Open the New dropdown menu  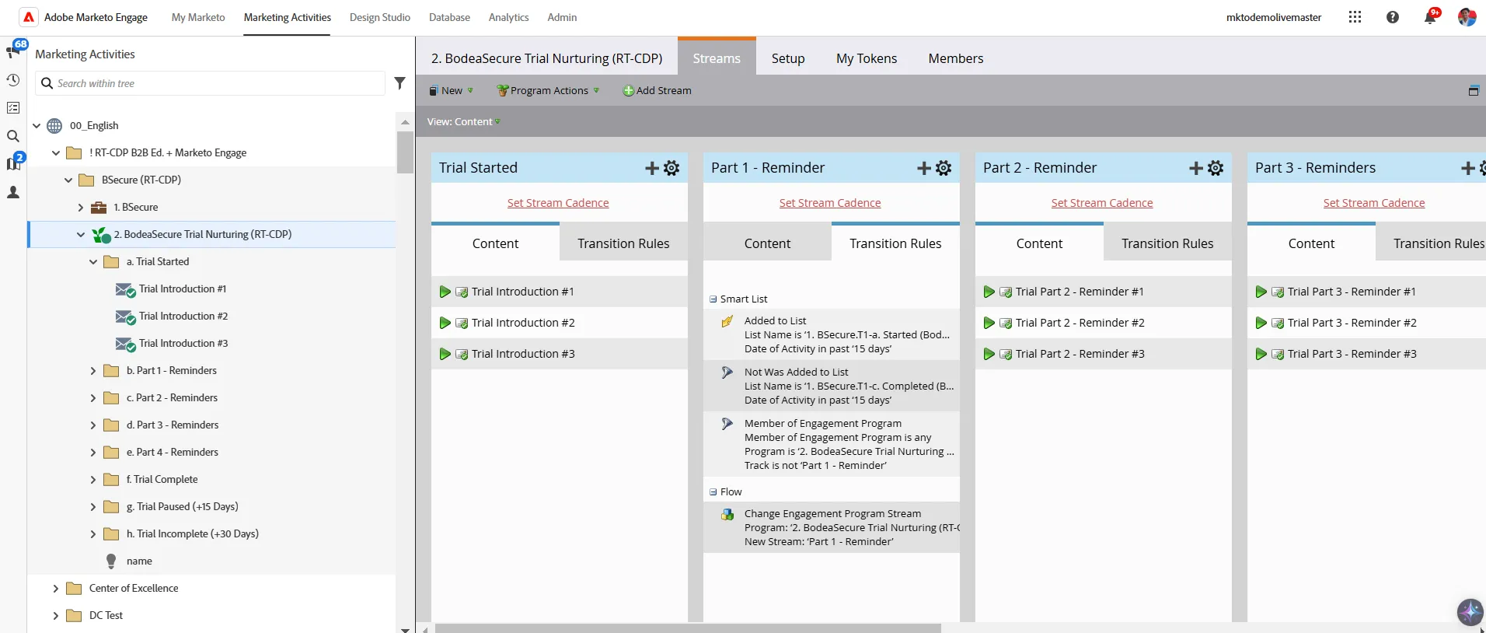[451, 91]
